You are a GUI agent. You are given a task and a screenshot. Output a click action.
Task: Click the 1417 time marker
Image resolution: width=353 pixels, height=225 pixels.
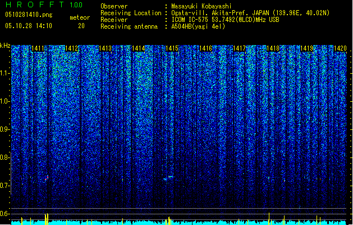pyautogui.click(x=239, y=48)
